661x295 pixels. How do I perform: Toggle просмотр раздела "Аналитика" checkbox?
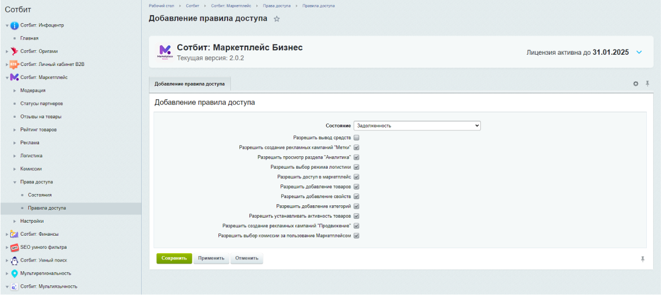pos(356,157)
